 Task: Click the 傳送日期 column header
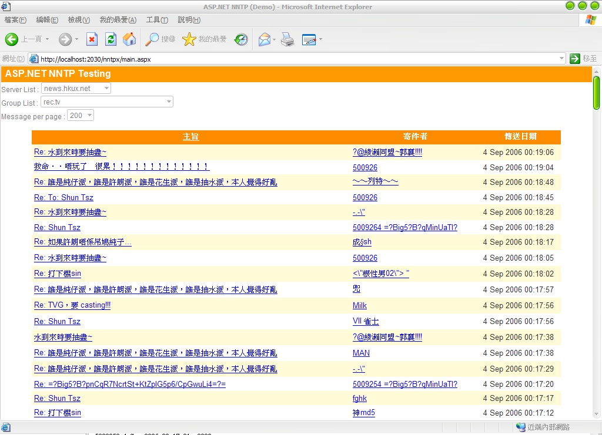[520, 136]
